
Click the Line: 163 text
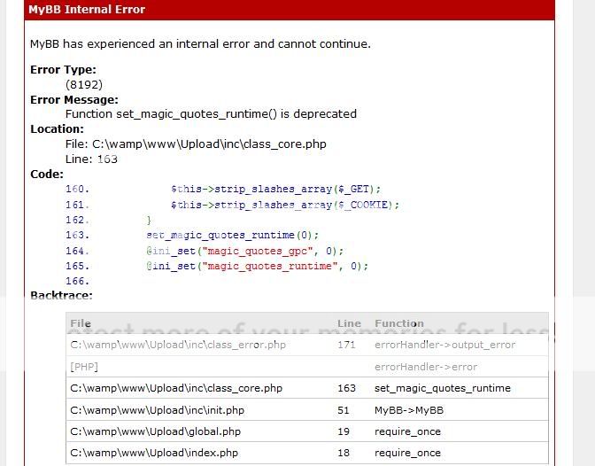[x=91, y=159]
